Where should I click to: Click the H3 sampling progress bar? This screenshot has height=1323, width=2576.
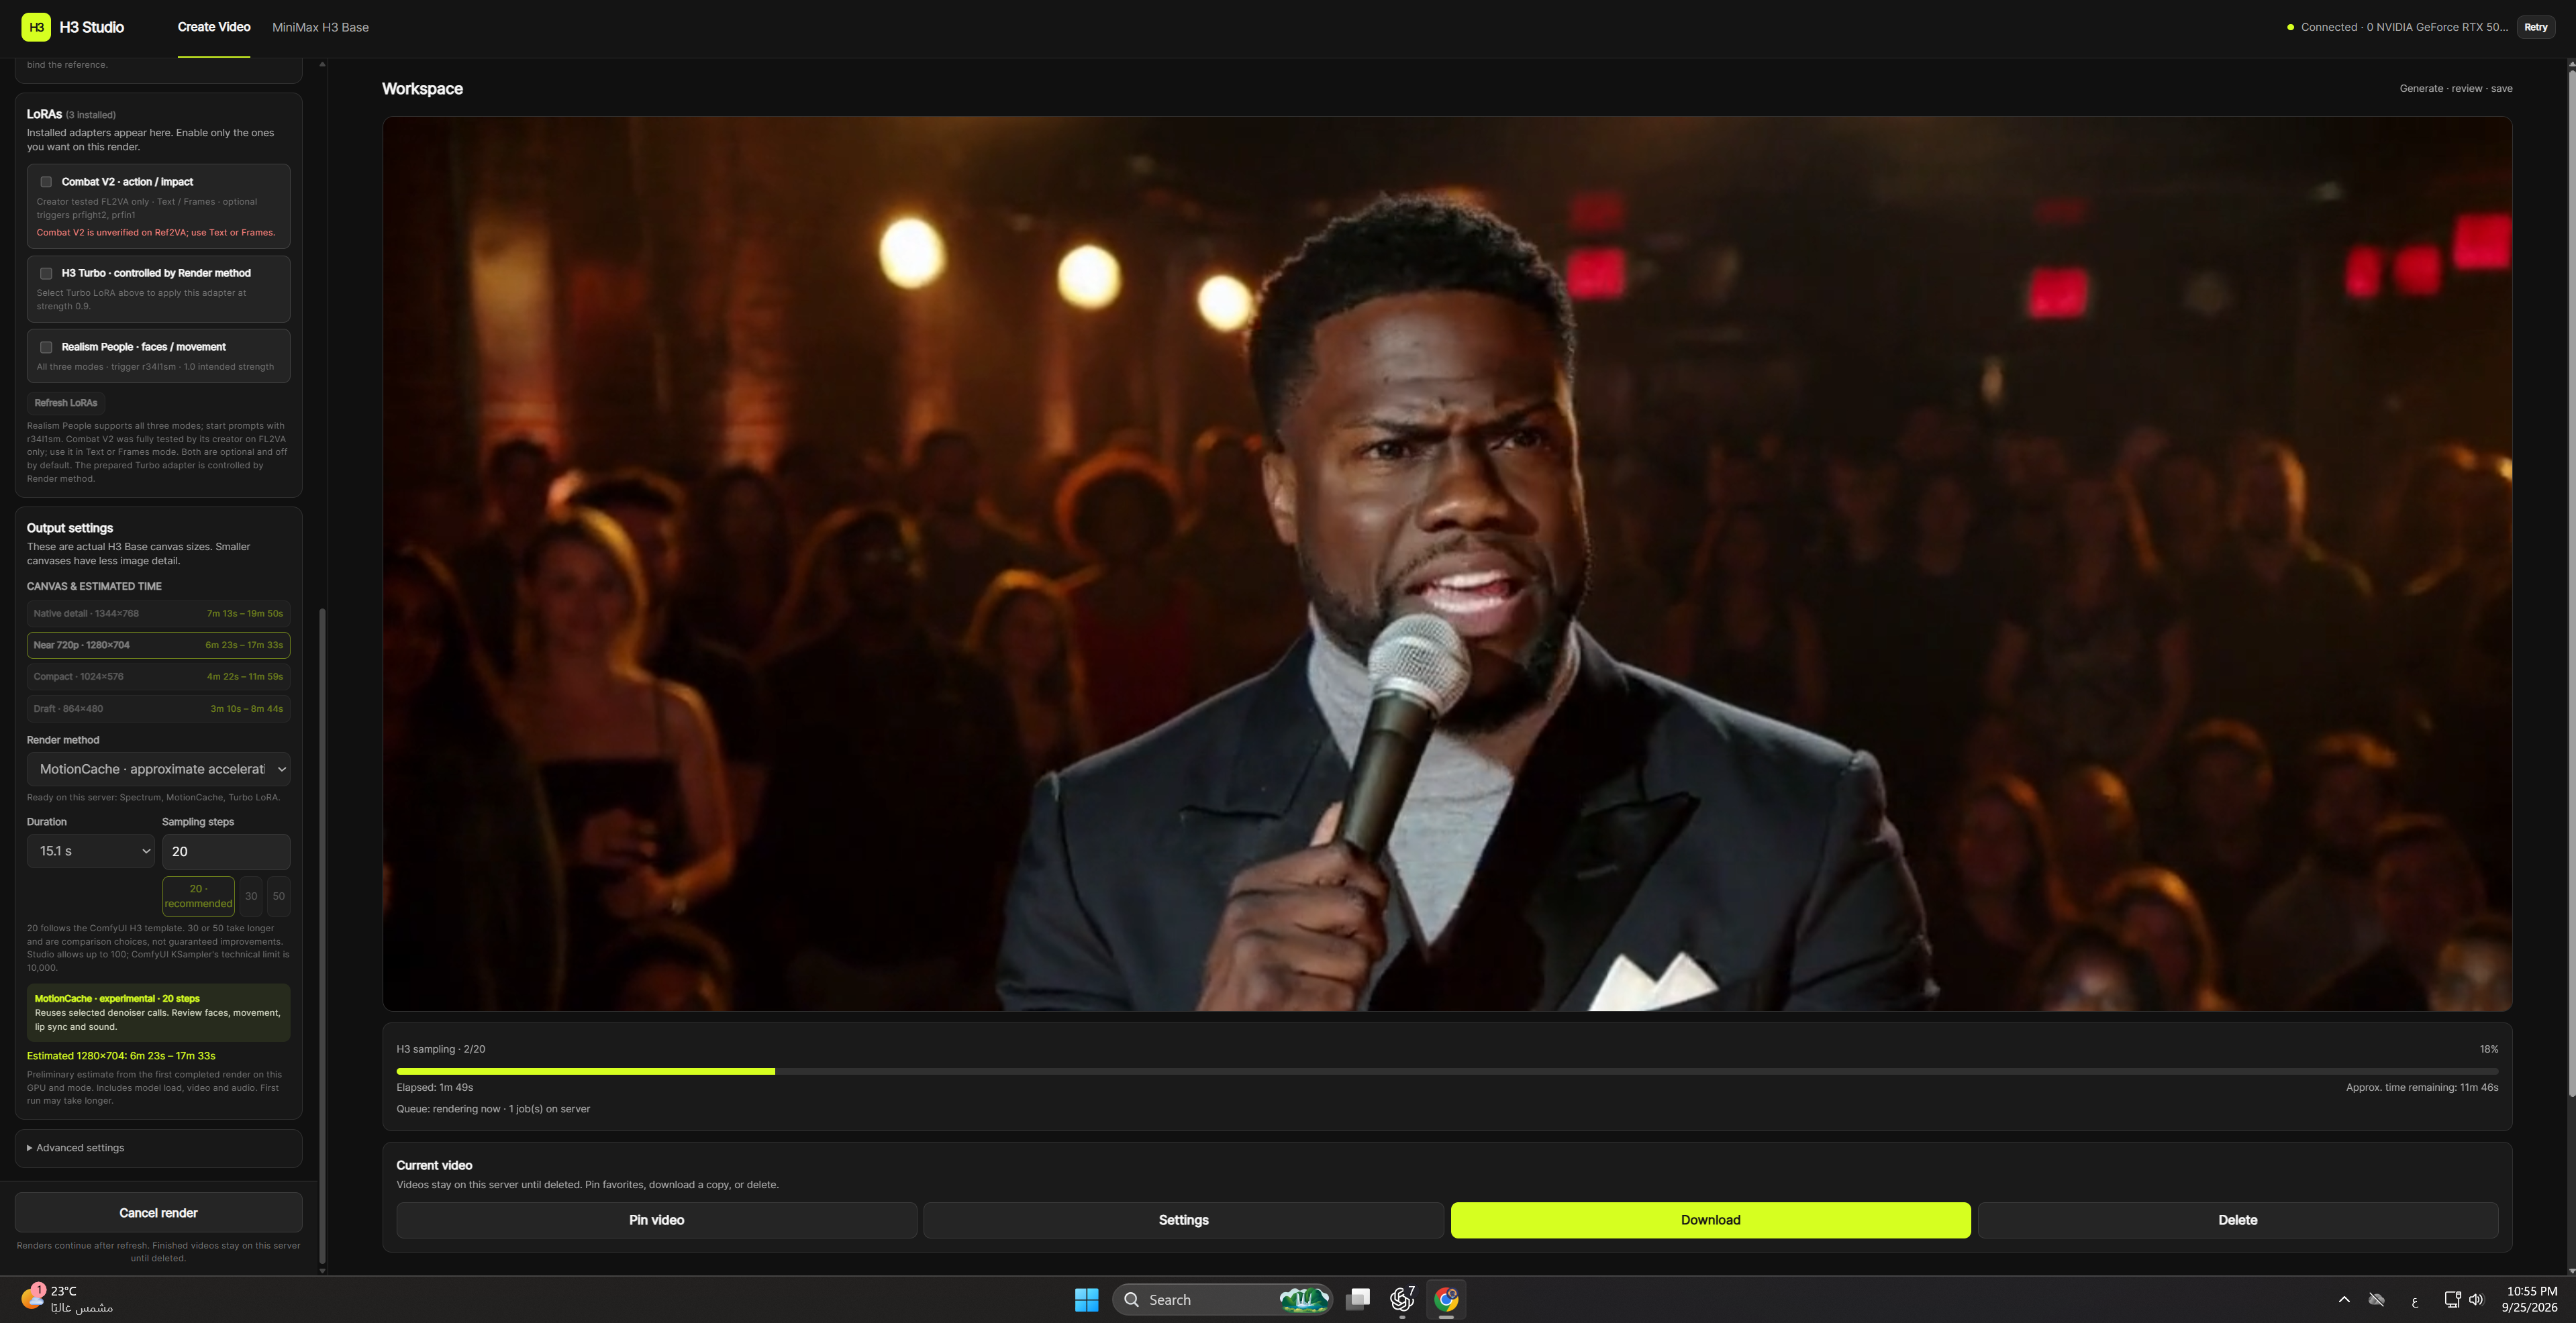(x=1447, y=1071)
